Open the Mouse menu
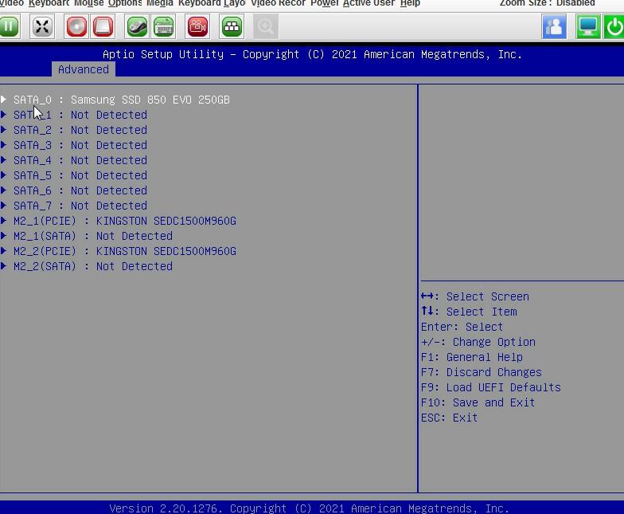 88,3
